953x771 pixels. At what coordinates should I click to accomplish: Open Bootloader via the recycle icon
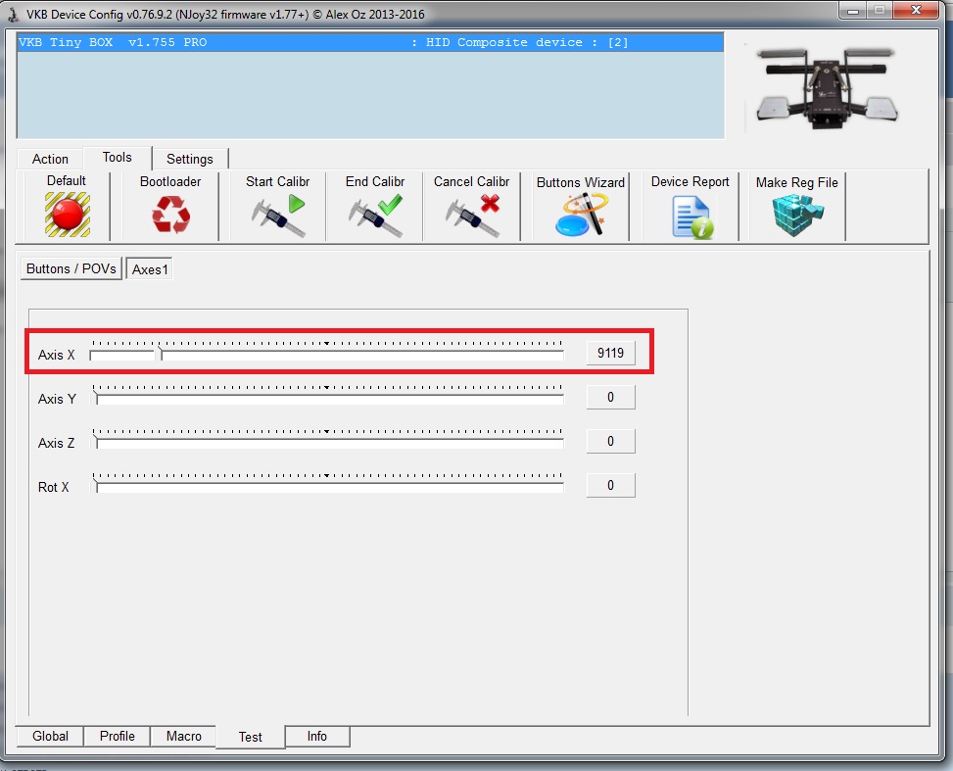(170, 215)
